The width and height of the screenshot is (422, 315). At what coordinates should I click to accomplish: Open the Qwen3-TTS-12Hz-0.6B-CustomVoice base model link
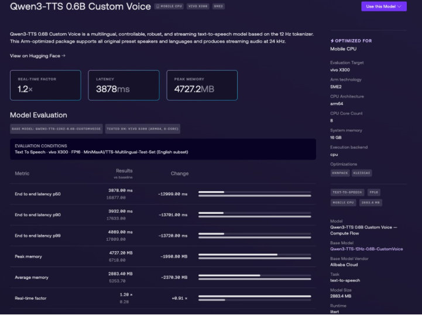pos(366,249)
